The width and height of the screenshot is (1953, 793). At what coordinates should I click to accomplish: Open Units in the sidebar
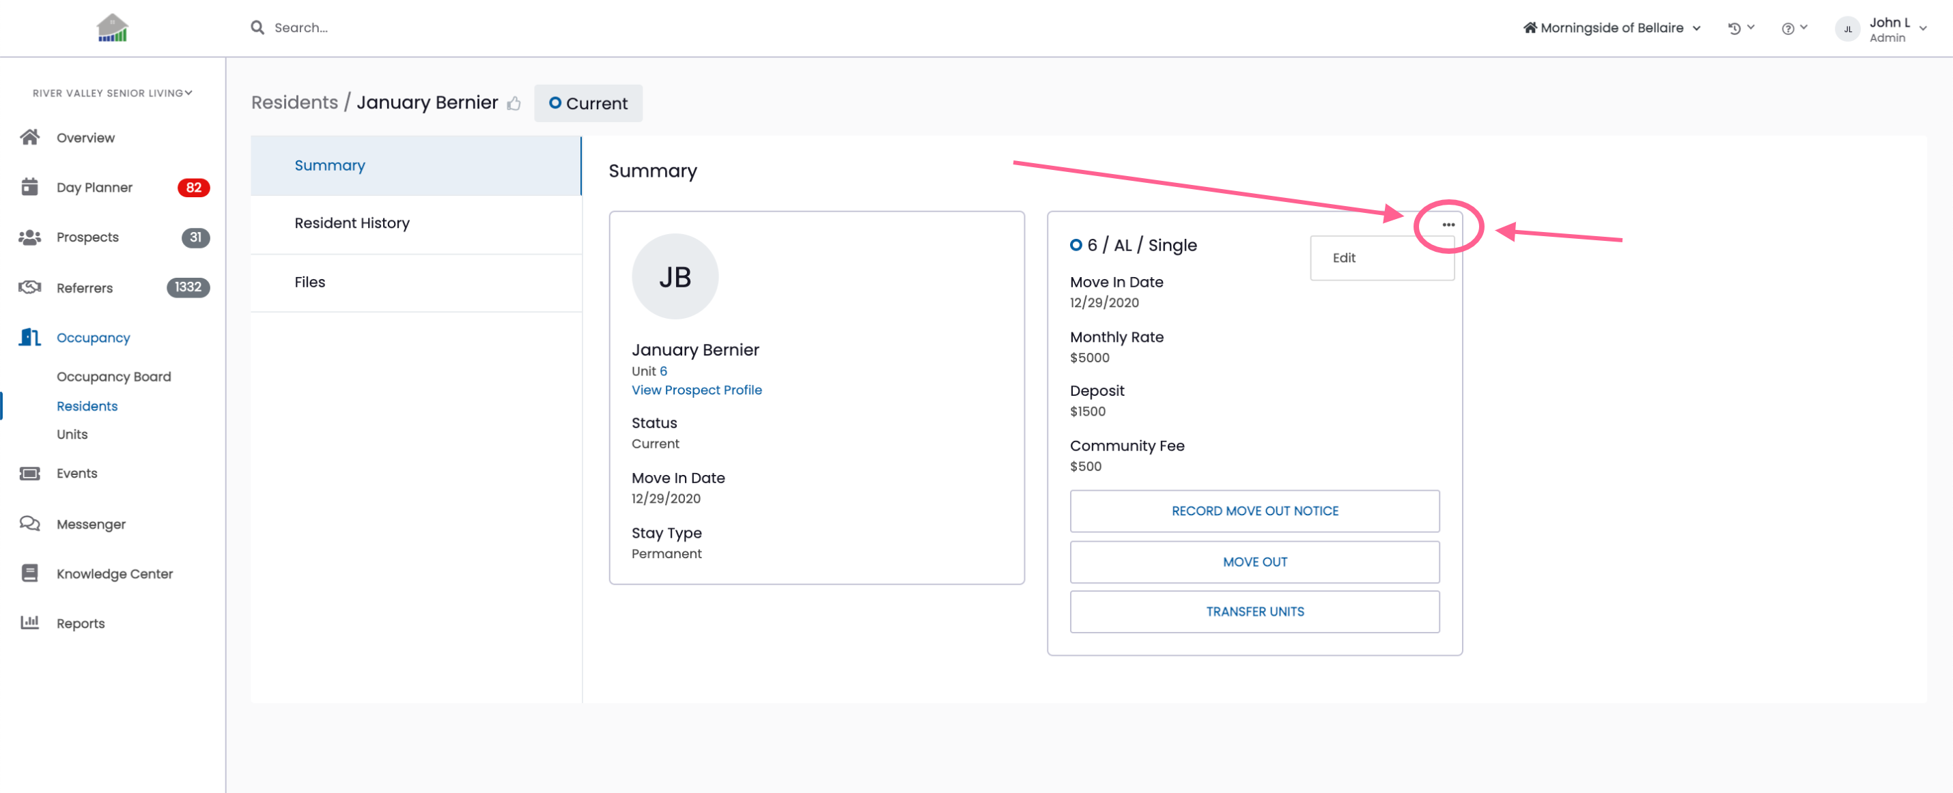click(72, 434)
